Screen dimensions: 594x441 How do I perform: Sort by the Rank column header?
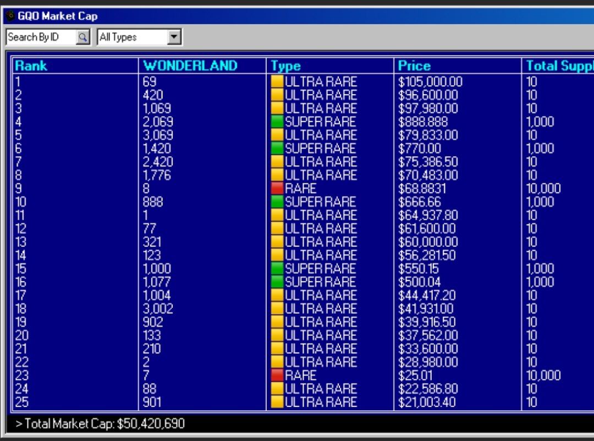[31, 66]
